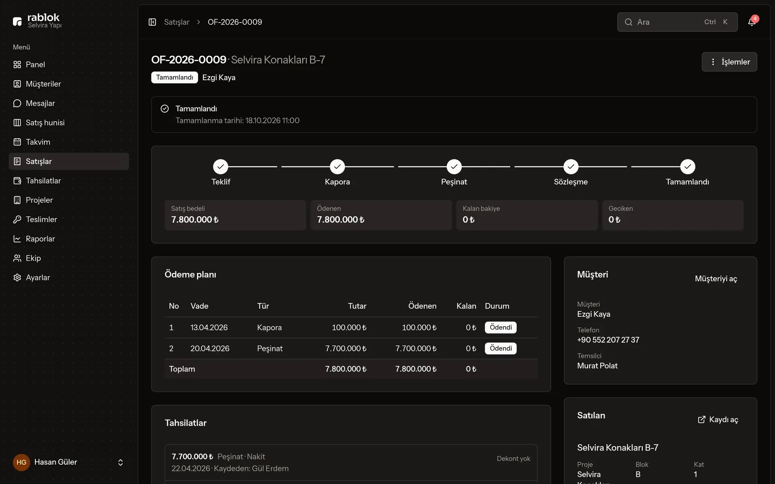
Task: Open the notifications bell
Action: click(x=752, y=22)
